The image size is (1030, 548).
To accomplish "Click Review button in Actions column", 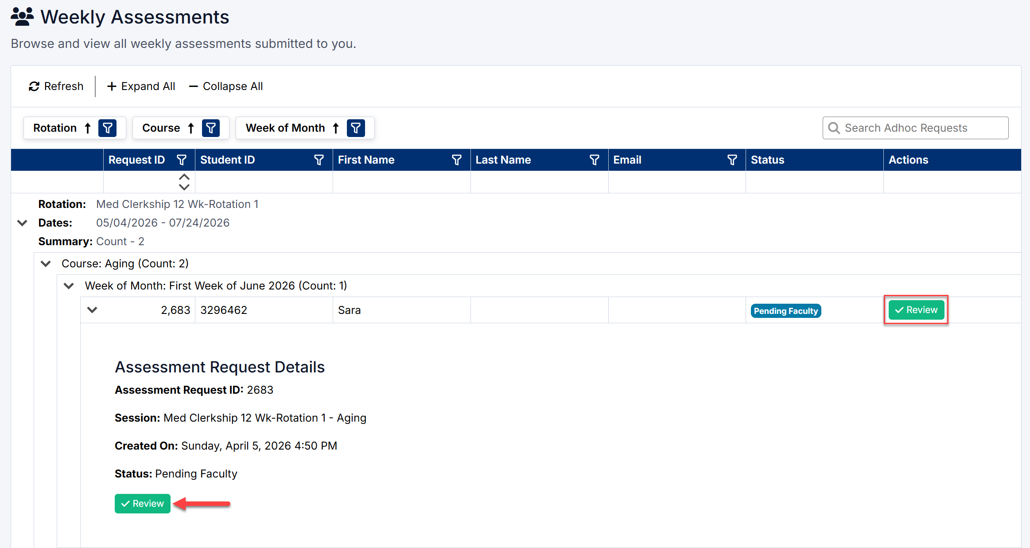I will [x=916, y=310].
